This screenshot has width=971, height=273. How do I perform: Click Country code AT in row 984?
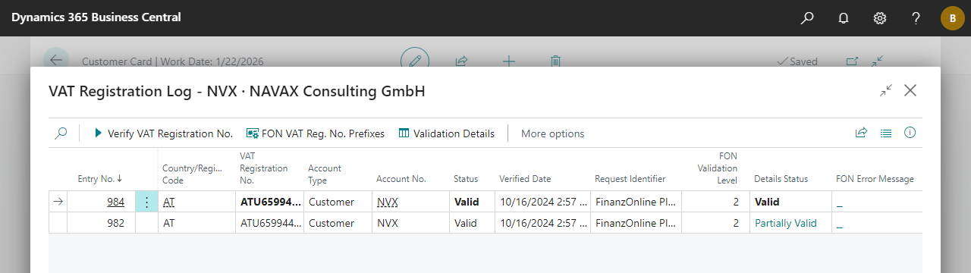coord(168,202)
